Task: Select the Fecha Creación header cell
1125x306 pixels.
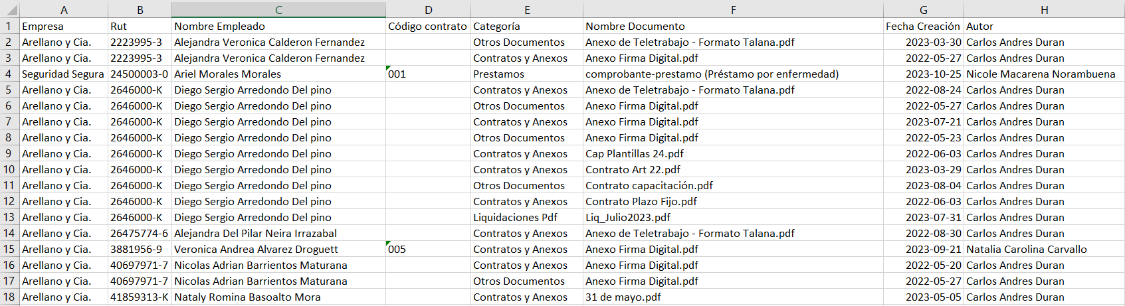Action: click(x=924, y=26)
